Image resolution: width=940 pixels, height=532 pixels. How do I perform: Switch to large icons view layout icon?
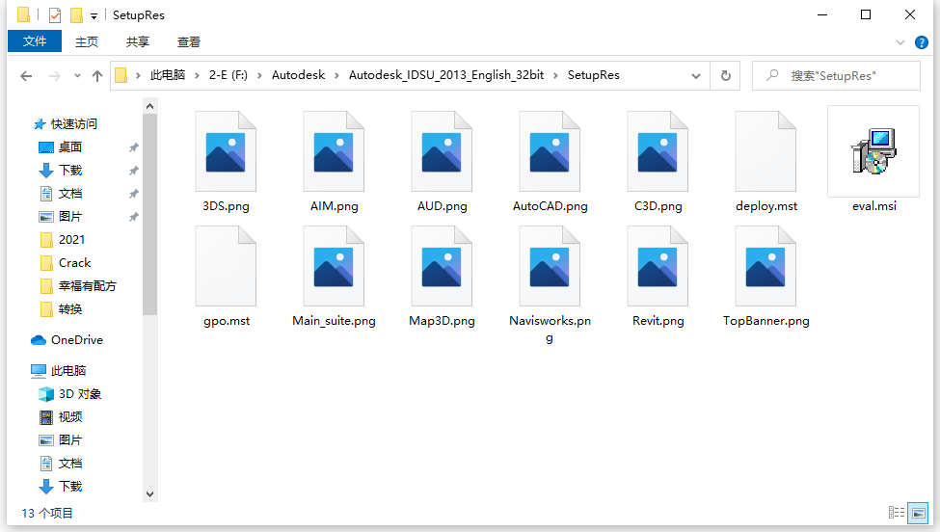[x=918, y=512]
